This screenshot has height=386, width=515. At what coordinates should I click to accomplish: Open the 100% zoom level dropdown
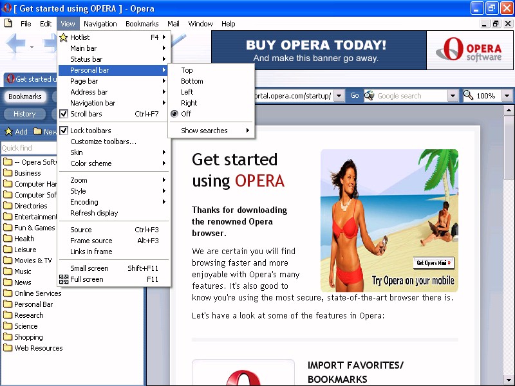507,96
